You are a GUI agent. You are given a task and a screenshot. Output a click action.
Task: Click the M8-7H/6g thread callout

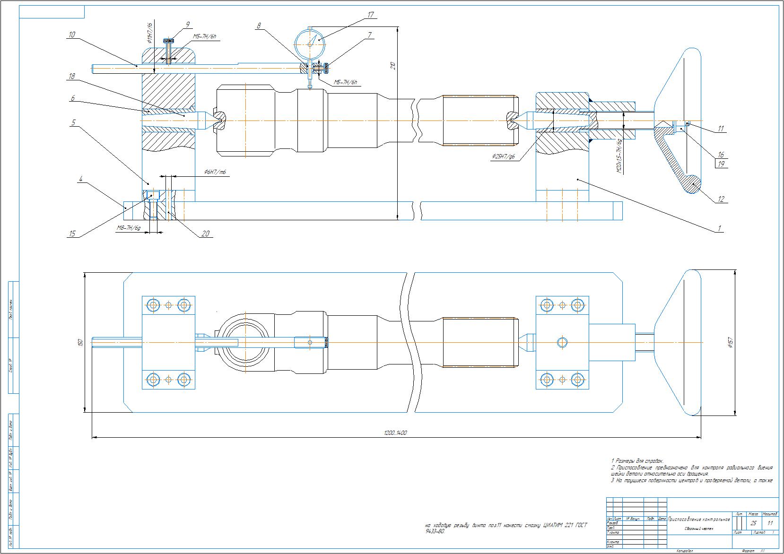(128, 228)
